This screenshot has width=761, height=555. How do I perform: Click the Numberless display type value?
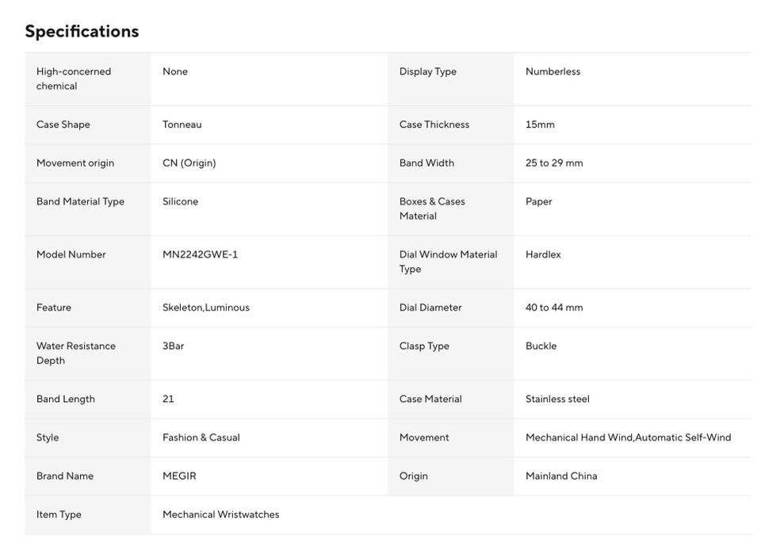point(553,71)
